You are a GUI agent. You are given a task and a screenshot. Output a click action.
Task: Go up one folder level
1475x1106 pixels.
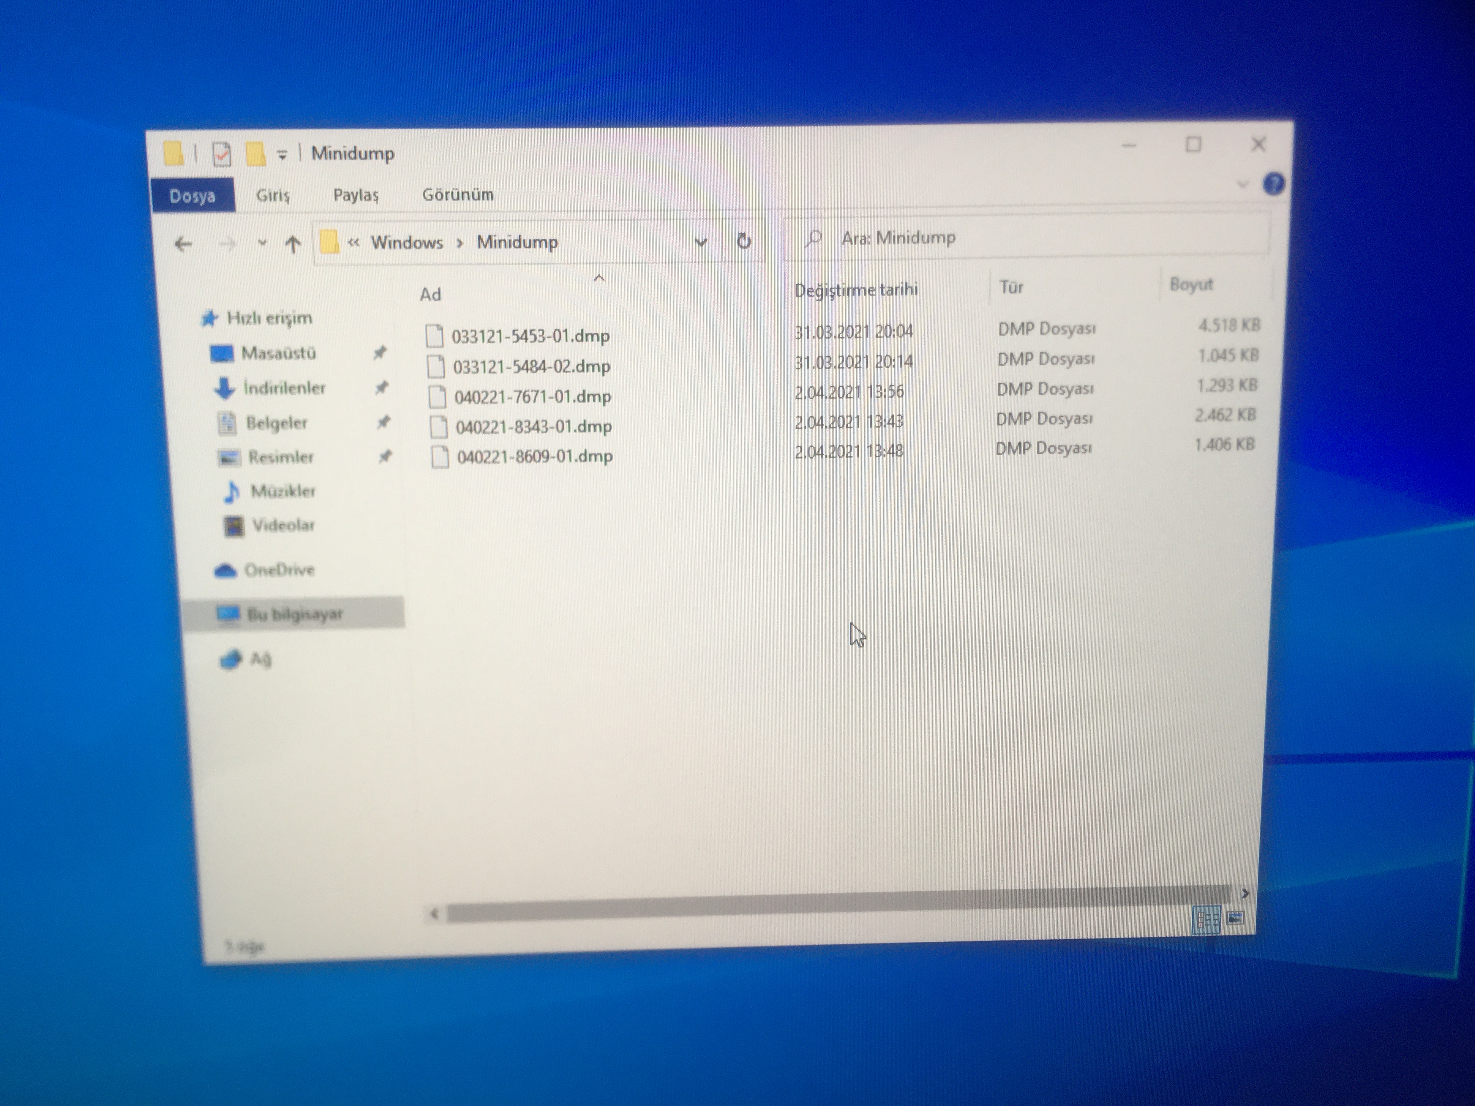(292, 245)
